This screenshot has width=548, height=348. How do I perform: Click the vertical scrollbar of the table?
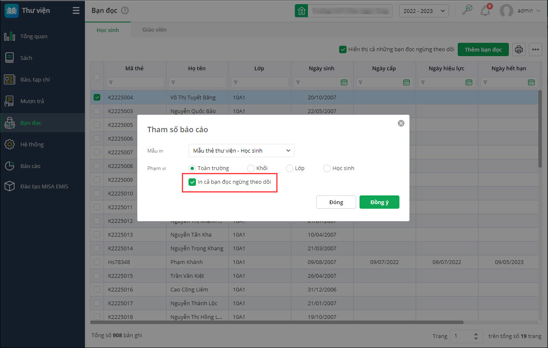point(540,129)
